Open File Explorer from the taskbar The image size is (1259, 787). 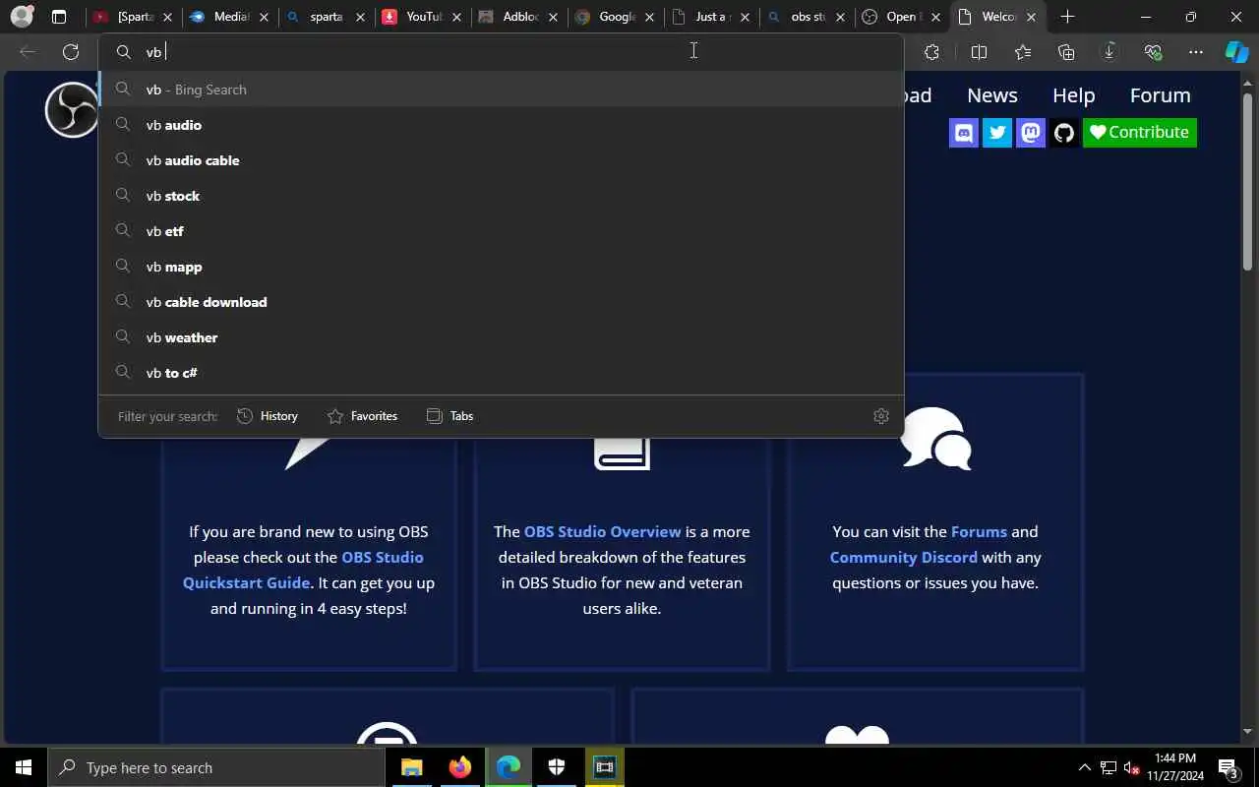(411, 767)
